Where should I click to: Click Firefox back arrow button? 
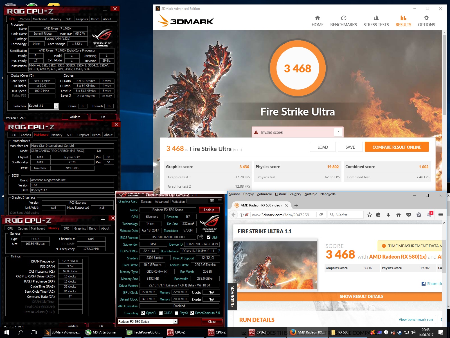[233, 215]
